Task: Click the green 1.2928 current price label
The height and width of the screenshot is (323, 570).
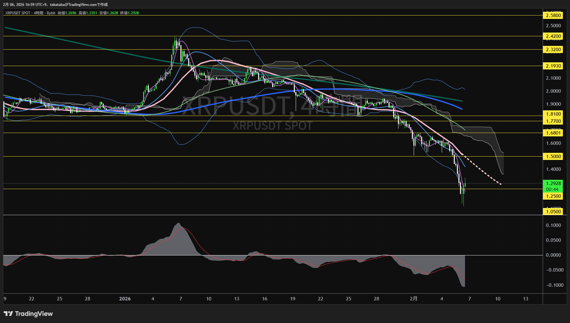Action: tap(553, 184)
